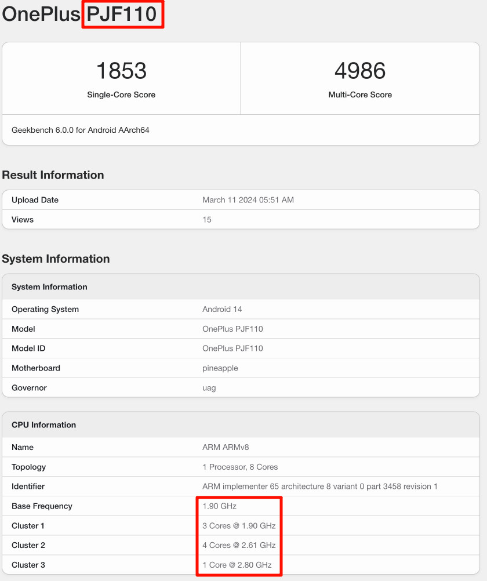487x581 pixels.
Task: Click the motherboard value pineapple
Action: (x=220, y=368)
